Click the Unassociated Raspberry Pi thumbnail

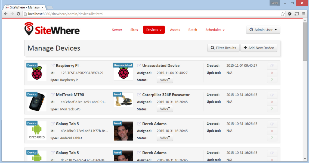123,72
